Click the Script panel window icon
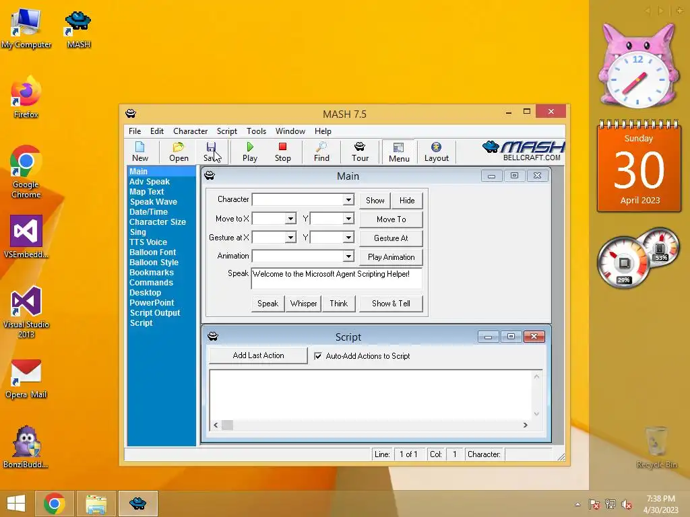Image resolution: width=690 pixels, height=517 pixels. pos(213,337)
